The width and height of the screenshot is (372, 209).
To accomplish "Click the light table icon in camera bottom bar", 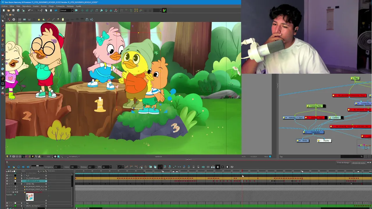I will click(7, 157).
